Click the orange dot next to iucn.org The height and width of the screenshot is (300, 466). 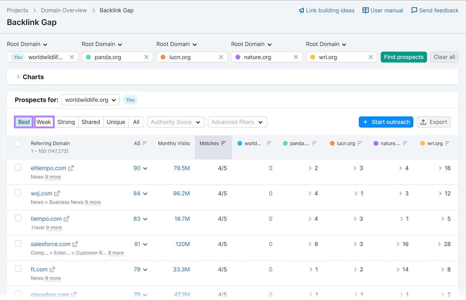332,143
